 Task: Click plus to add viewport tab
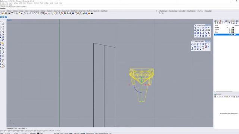[x=27, y=128]
